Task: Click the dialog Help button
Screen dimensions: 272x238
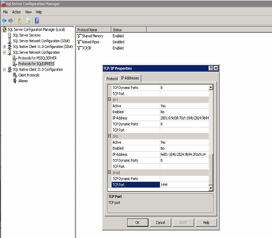Action: pyautogui.click(x=206, y=223)
